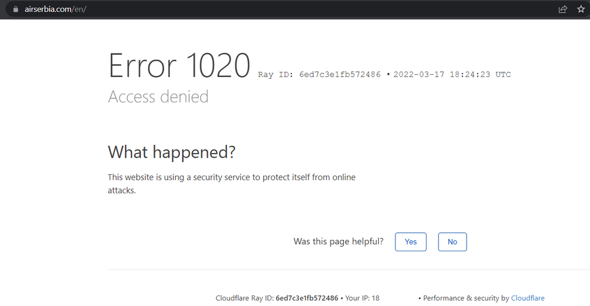Open the Cloudflare link in footer
This screenshot has height=306, width=590.
pyautogui.click(x=527, y=298)
